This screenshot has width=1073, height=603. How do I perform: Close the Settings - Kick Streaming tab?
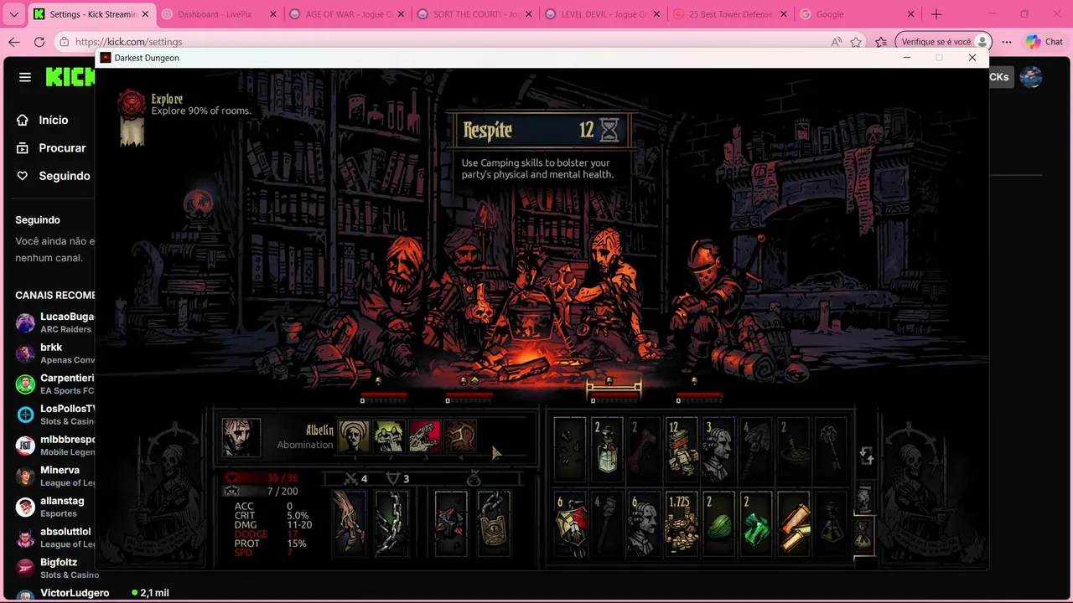pos(145,14)
